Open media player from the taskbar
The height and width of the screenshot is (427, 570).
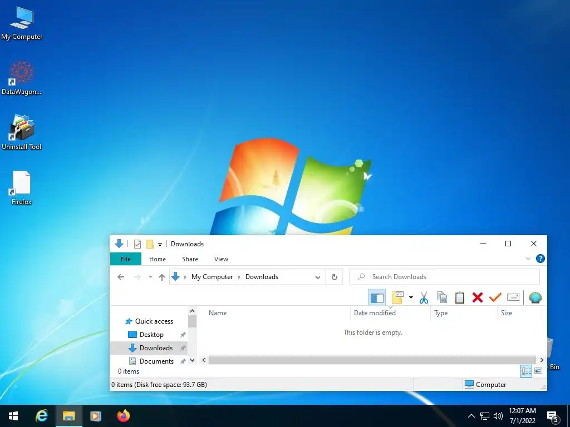96,416
